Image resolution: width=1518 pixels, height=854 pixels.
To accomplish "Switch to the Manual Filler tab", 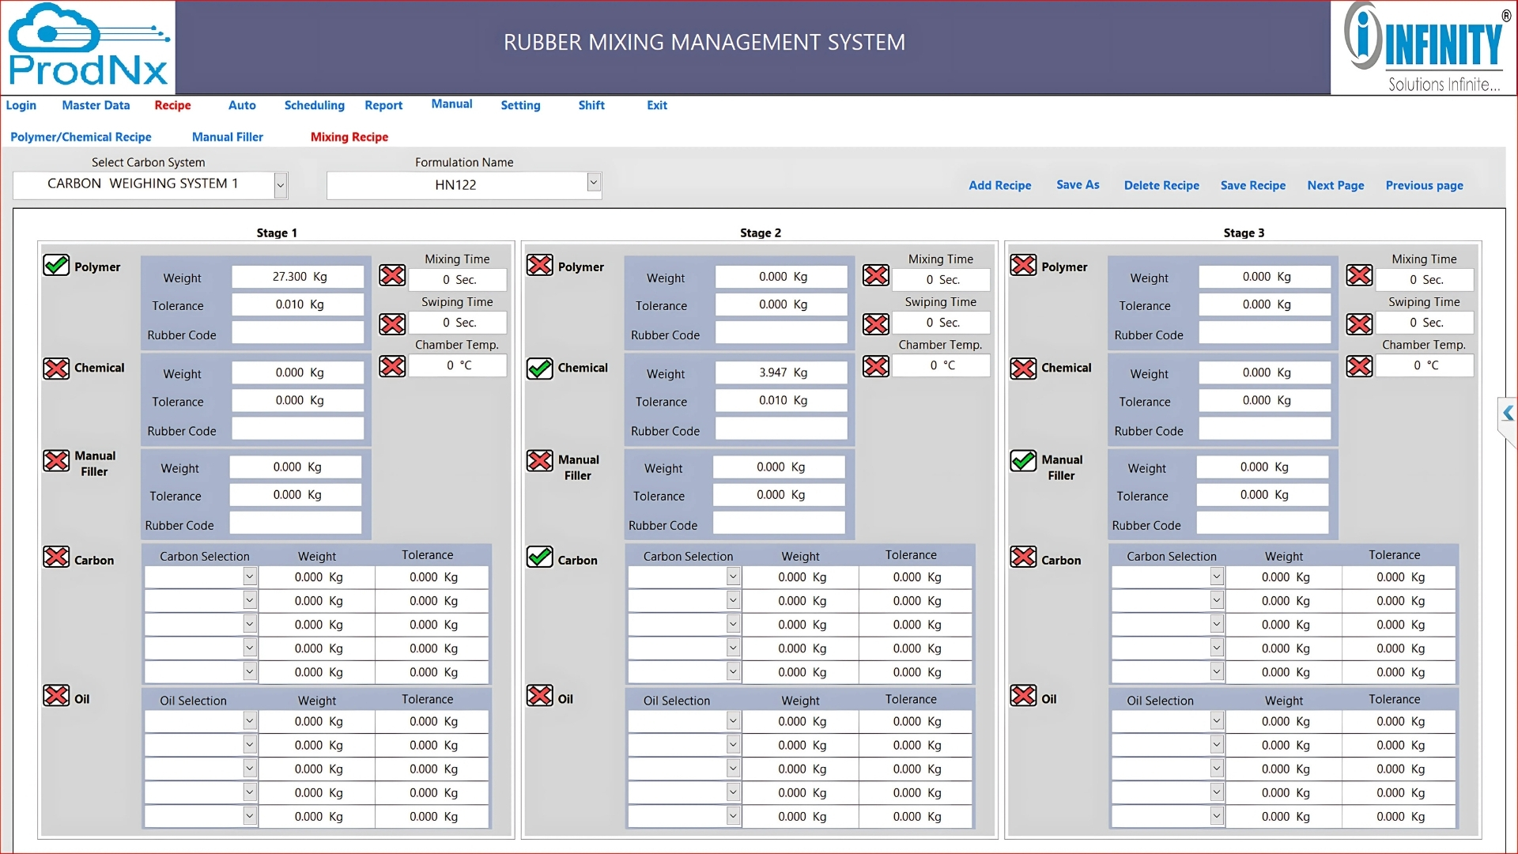I will tap(227, 137).
